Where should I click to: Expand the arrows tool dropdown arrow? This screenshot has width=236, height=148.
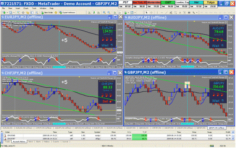(x=197, y=12)
